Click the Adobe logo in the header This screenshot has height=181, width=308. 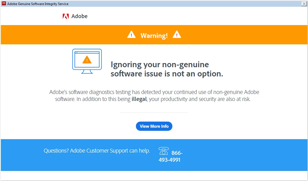tap(66, 16)
